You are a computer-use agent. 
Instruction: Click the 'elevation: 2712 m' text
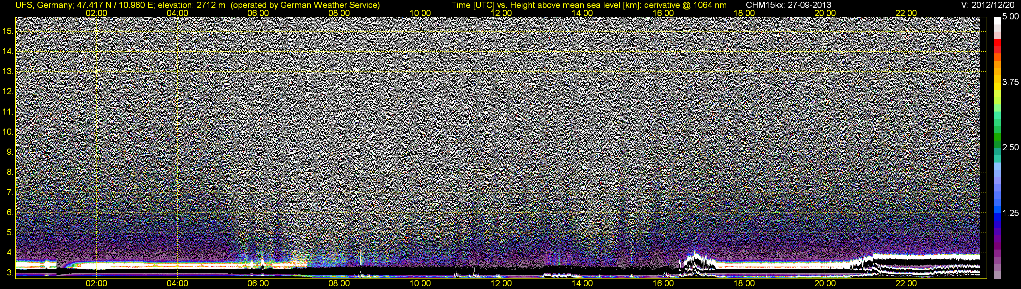tap(191, 5)
